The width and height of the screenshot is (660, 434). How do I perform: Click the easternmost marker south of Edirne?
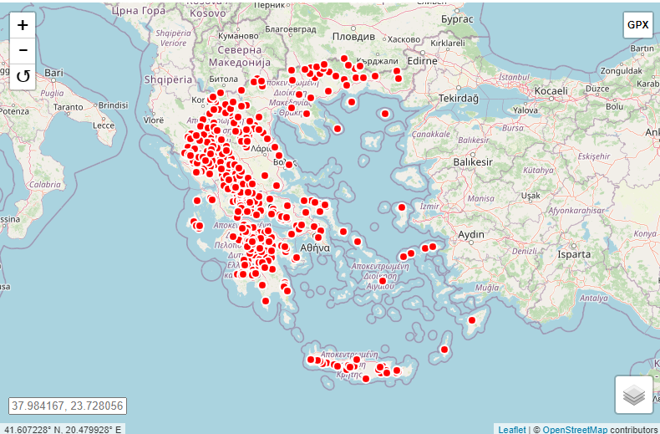[399, 79]
